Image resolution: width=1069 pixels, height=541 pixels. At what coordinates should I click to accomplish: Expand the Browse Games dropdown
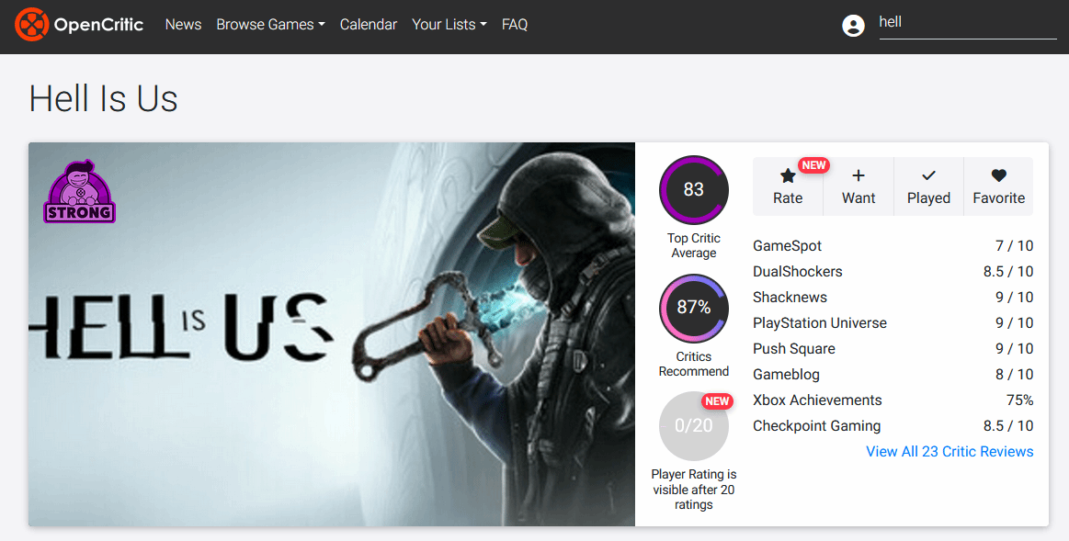point(270,25)
